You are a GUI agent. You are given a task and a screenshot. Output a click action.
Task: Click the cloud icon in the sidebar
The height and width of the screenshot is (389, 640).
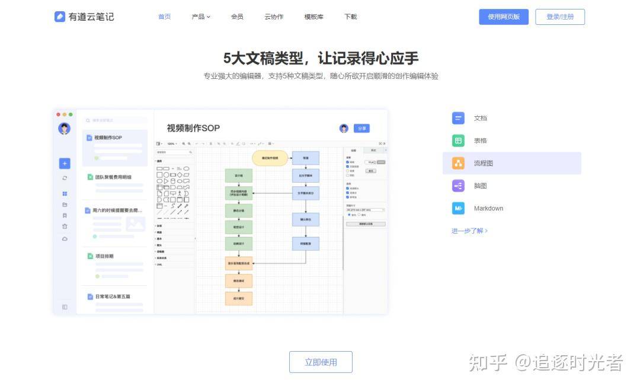pos(65,238)
